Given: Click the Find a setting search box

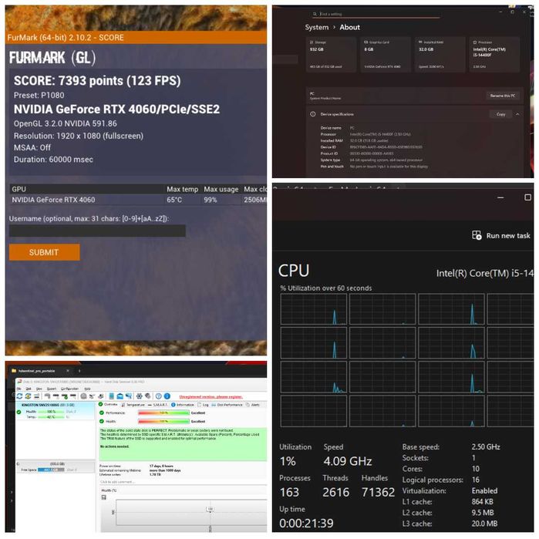Looking at the screenshot, I should click(x=376, y=14).
